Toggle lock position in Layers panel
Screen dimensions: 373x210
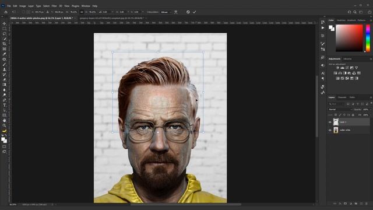344,115
